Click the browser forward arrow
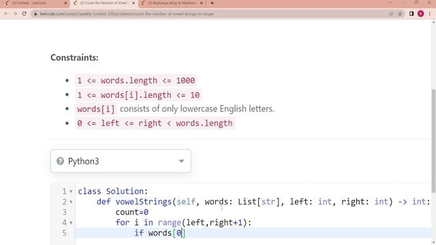The height and width of the screenshot is (245, 436). coord(15,14)
